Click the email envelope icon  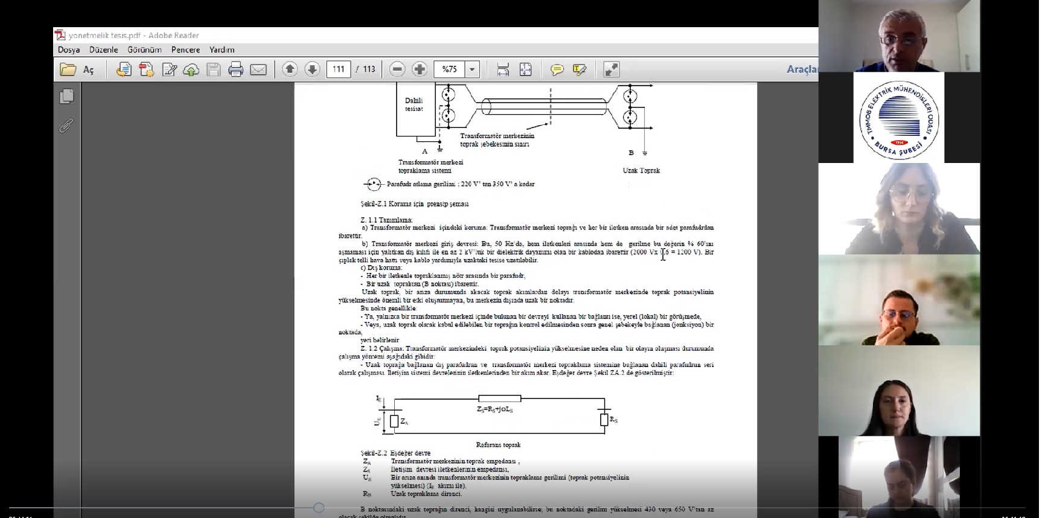pyautogui.click(x=258, y=70)
